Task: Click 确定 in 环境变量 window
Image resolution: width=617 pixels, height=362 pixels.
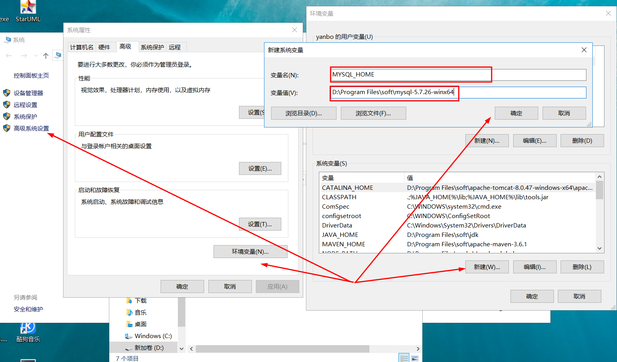Action: 532,296
